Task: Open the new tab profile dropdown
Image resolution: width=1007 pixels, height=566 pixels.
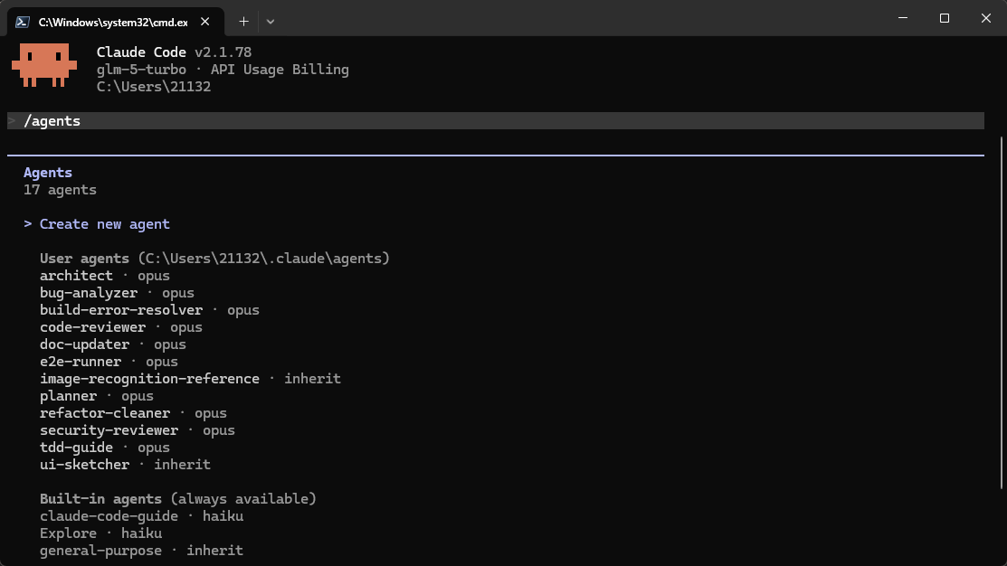Action: pyautogui.click(x=271, y=22)
